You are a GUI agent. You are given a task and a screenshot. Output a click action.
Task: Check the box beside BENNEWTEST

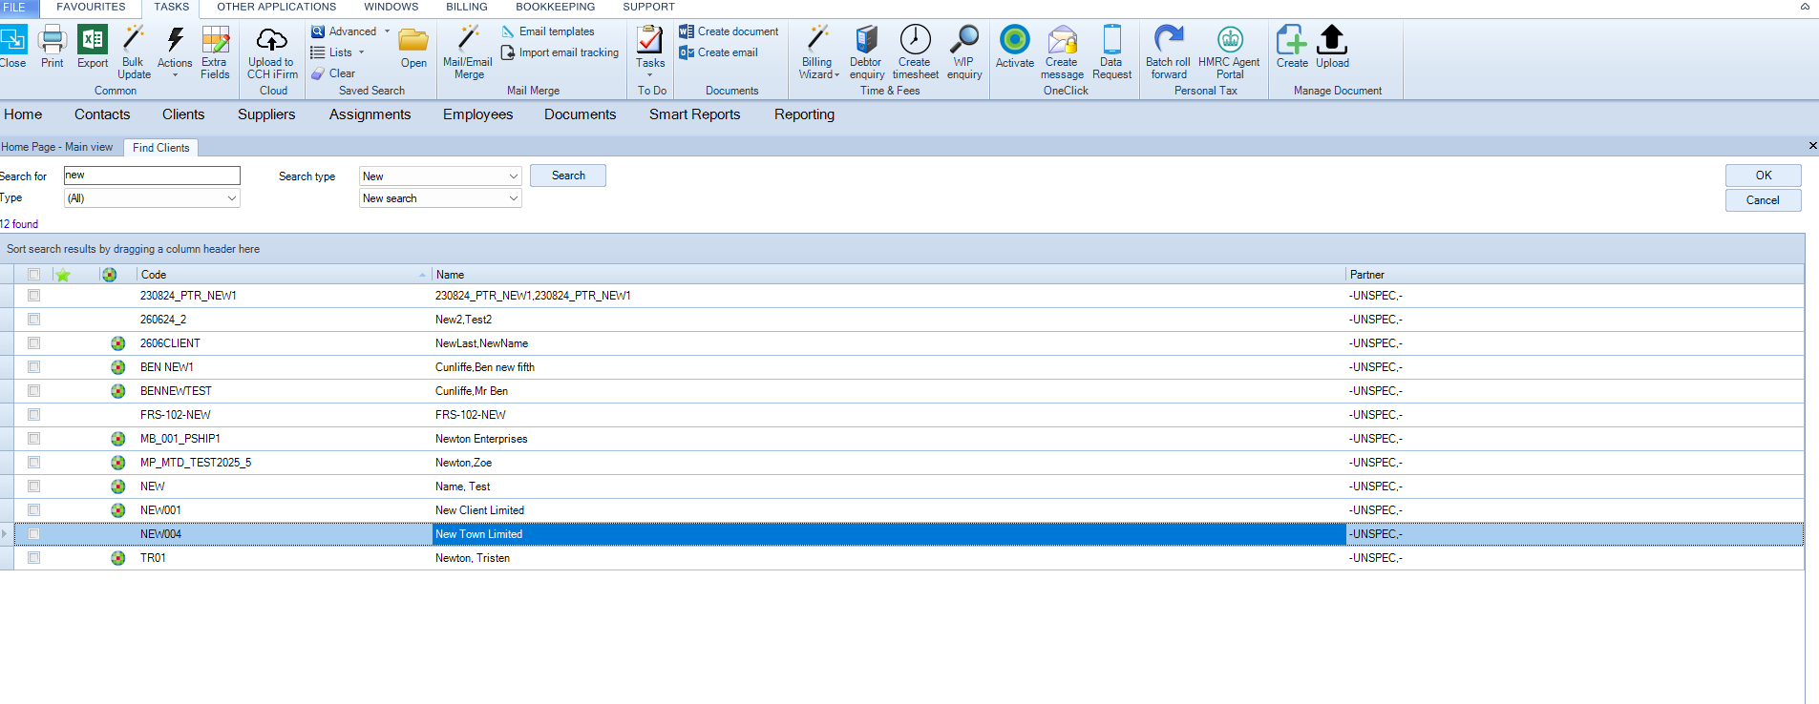tap(33, 391)
